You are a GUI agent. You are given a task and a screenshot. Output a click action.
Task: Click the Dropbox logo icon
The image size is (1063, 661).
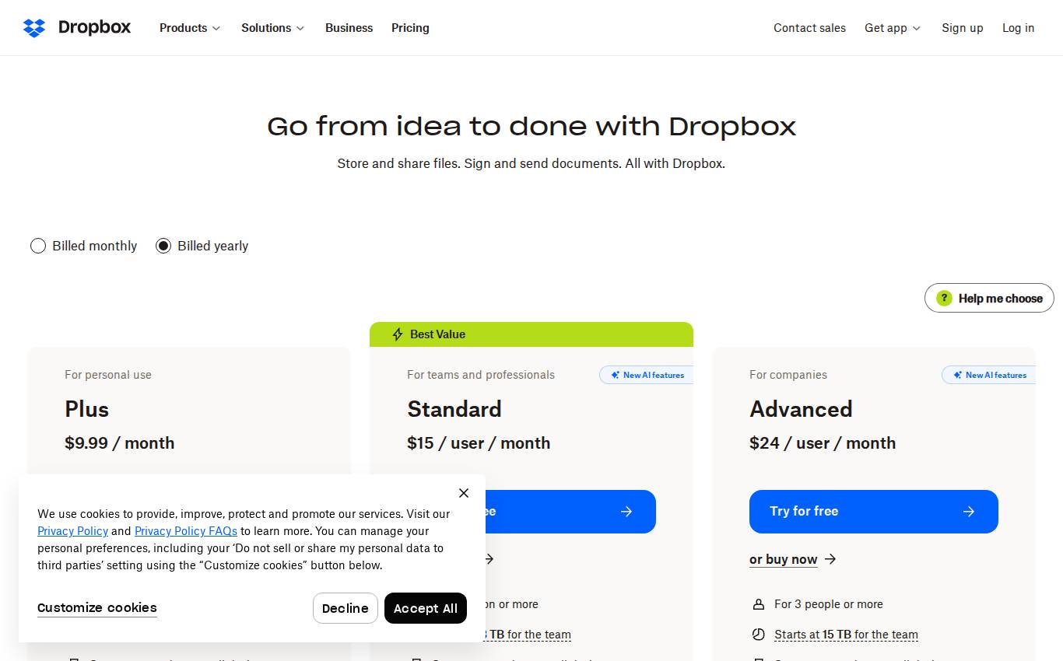coord(34,28)
